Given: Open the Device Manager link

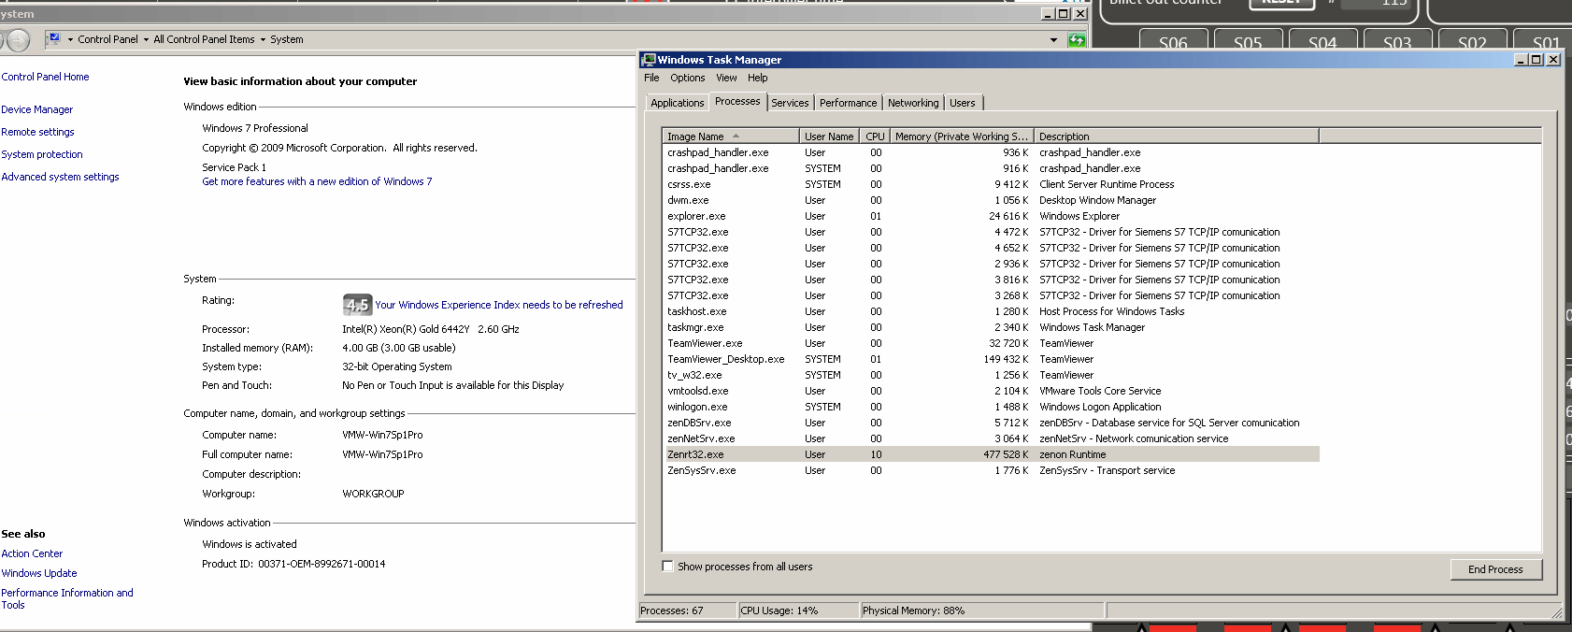Looking at the screenshot, I should point(37,109).
